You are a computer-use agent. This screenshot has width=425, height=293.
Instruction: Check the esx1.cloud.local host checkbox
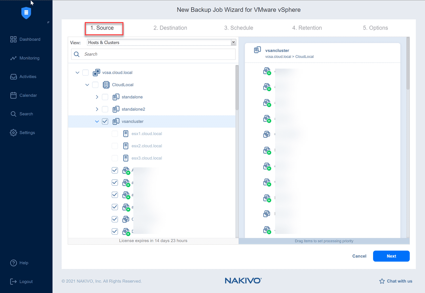pos(115,133)
